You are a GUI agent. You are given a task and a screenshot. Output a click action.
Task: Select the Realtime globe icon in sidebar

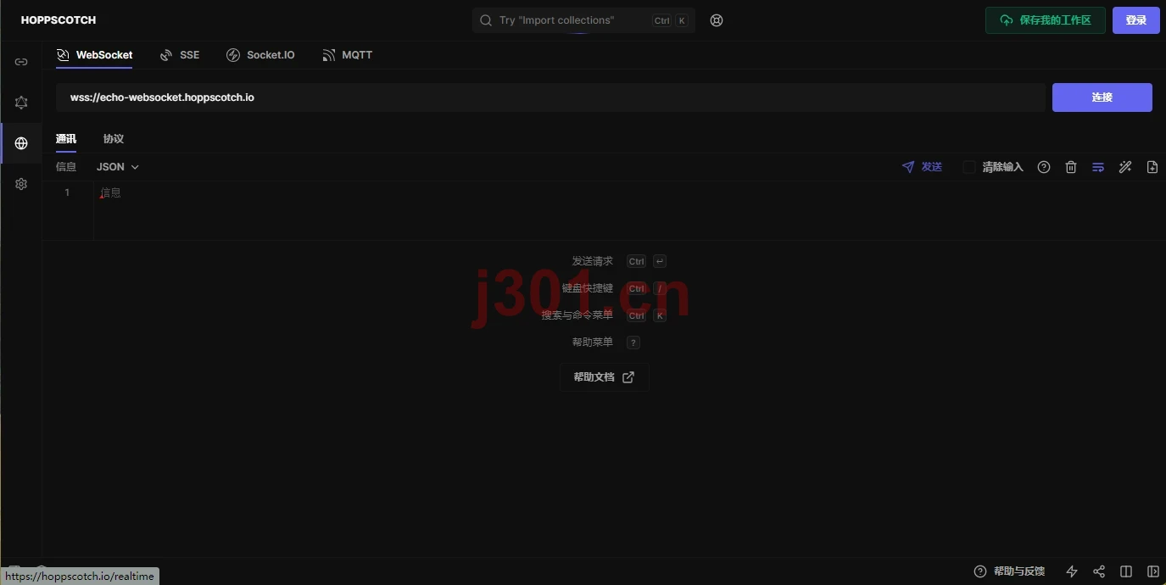coord(21,143)
